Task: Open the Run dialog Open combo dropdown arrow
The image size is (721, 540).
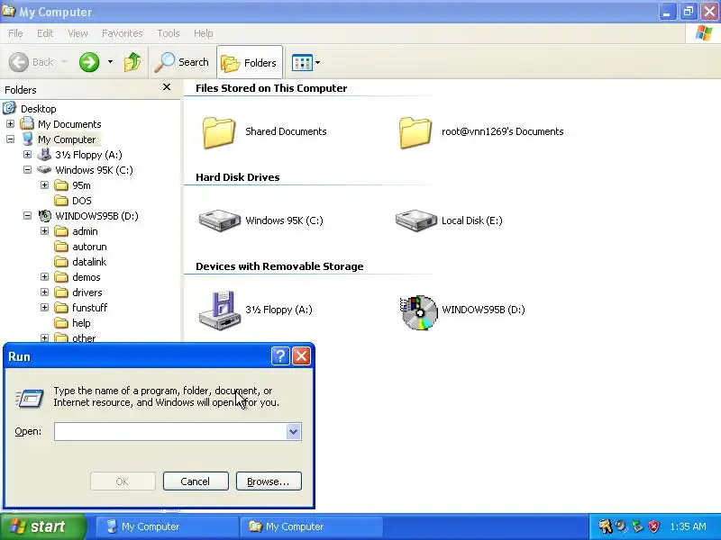Action: click(x=294, y=432)
